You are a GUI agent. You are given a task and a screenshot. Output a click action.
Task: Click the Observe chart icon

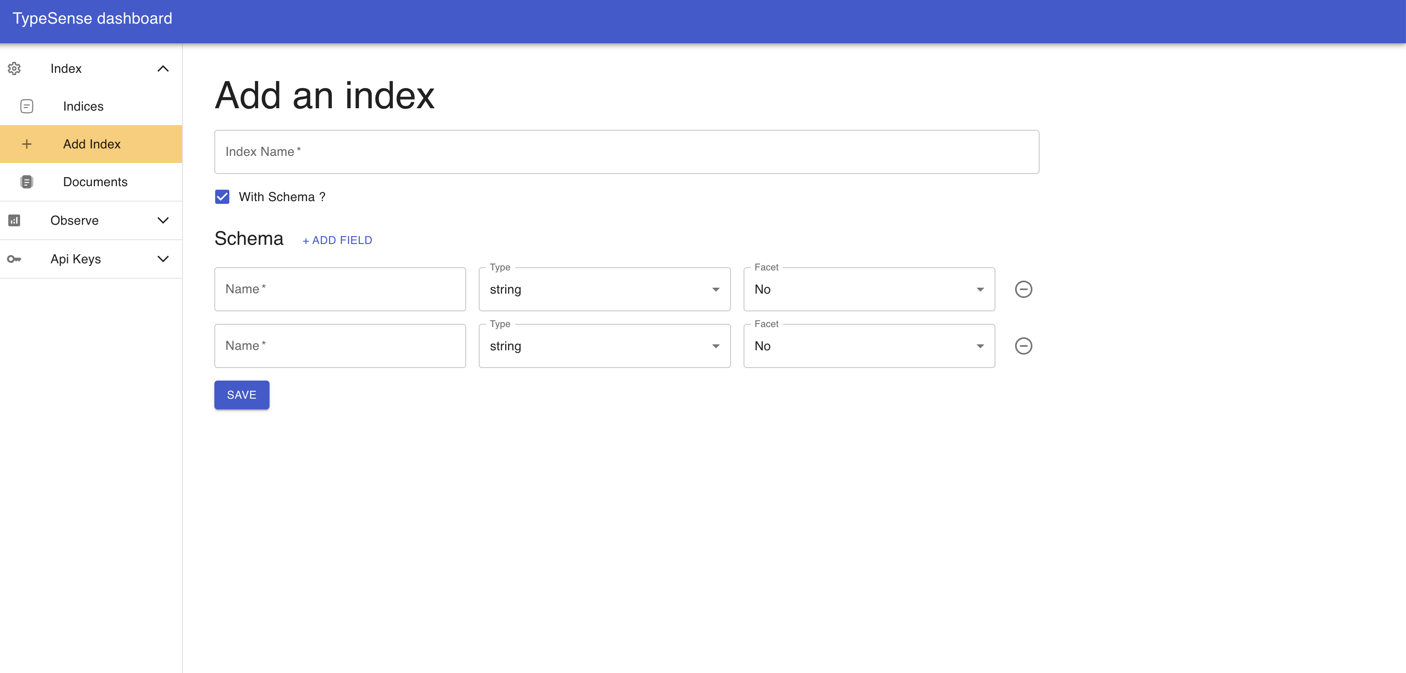coord(14,220)
